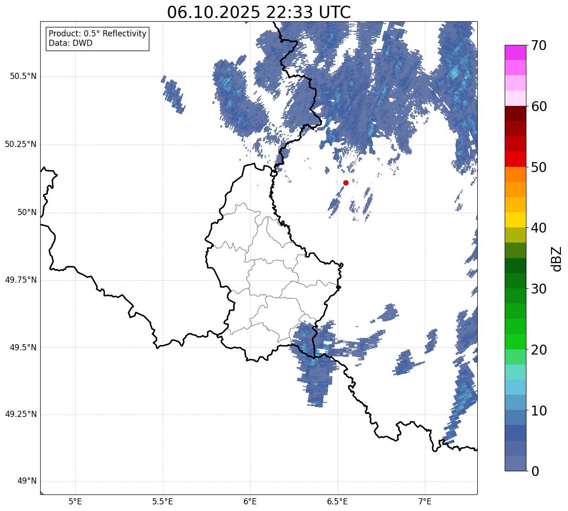This screenshot has width=568, height=511.
Task: Click the longitude label "6.5°E"
Action: point(337,502)
